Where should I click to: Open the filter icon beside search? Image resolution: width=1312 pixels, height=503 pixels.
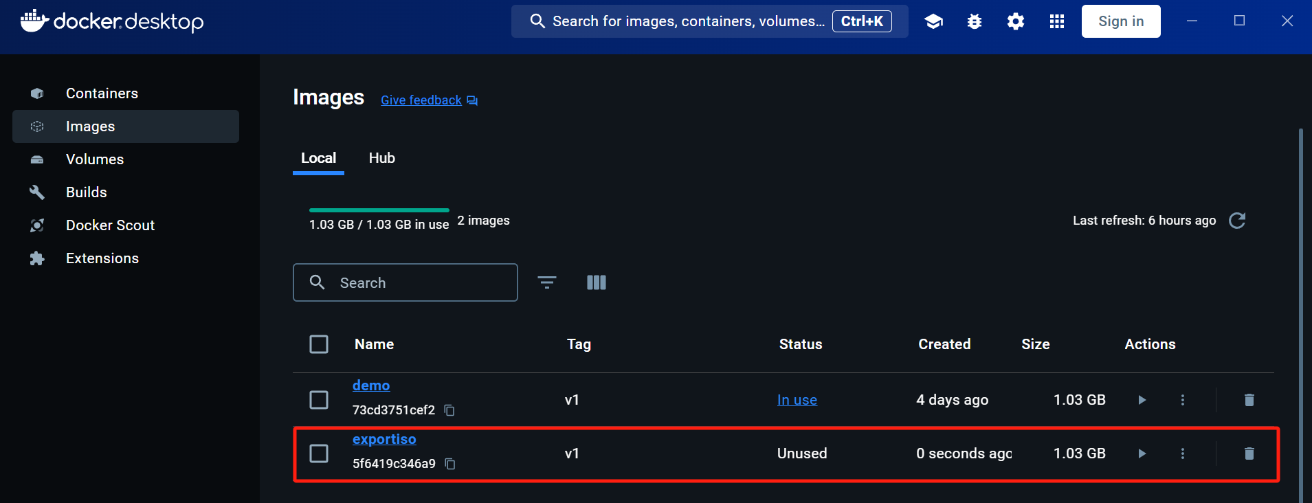point(547,282)
